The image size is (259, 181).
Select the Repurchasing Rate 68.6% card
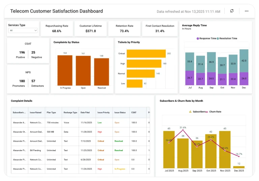coord(57,29)
